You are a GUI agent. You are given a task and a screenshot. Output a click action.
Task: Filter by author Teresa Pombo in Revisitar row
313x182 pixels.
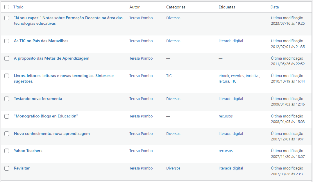(x=141, y=168)
